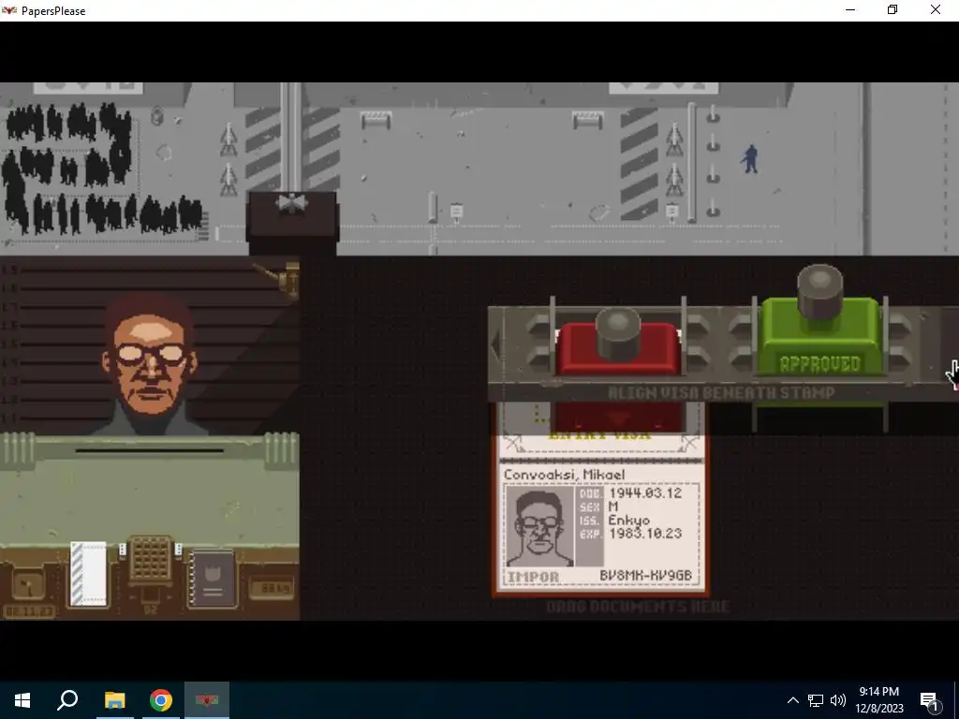Click the name Convoaksi, Mikael on passport
The width and height of the screenshot is (959, 719).
coord(564,475)
